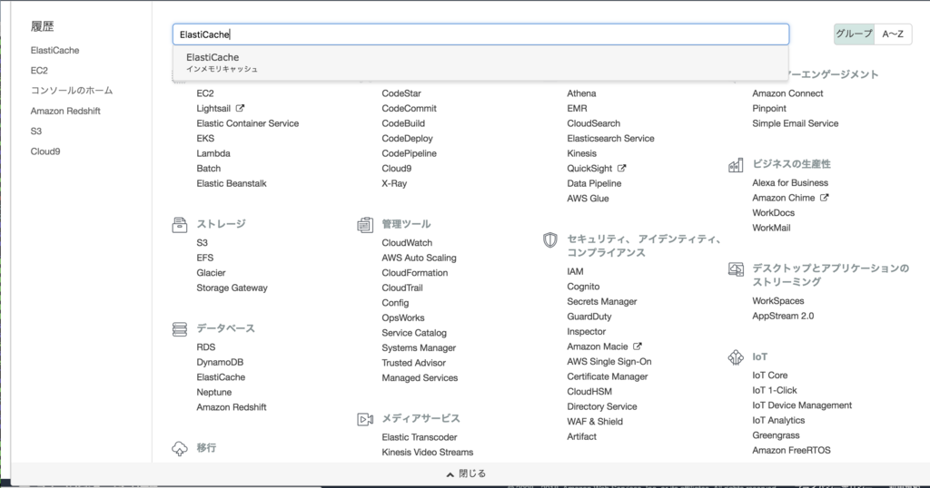Image resolution: width=930 pixels, height=488 pixels.
Task: Click the IoT category icon
Action: click(x=736, y=357)
